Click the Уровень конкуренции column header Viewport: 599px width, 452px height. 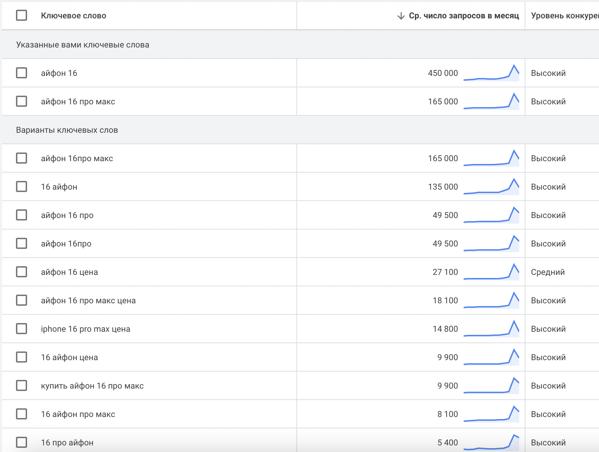(565, 16)
